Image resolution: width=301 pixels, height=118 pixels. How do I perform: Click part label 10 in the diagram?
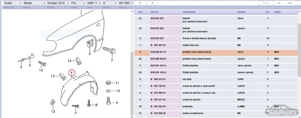coord(118,91)
